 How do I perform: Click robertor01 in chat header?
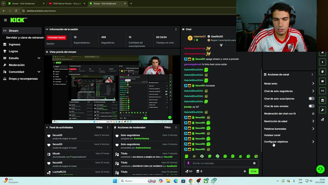coord(200,36)
